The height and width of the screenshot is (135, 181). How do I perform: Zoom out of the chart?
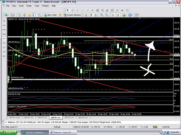coord(107,15)
